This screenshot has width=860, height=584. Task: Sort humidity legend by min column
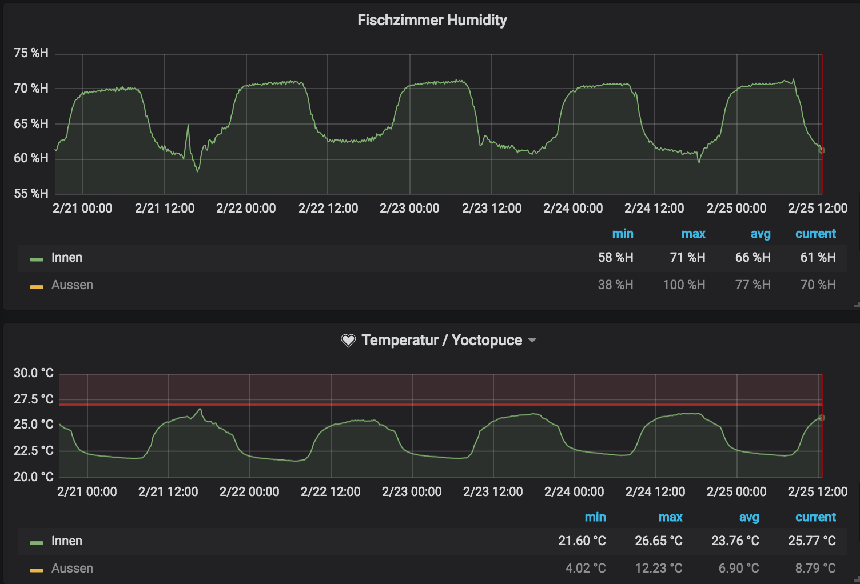(x=622, y=234)
